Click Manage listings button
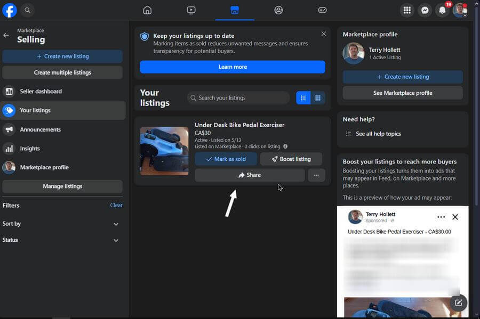The height and width of the screenshot is (319, 480). pos(62,186)
